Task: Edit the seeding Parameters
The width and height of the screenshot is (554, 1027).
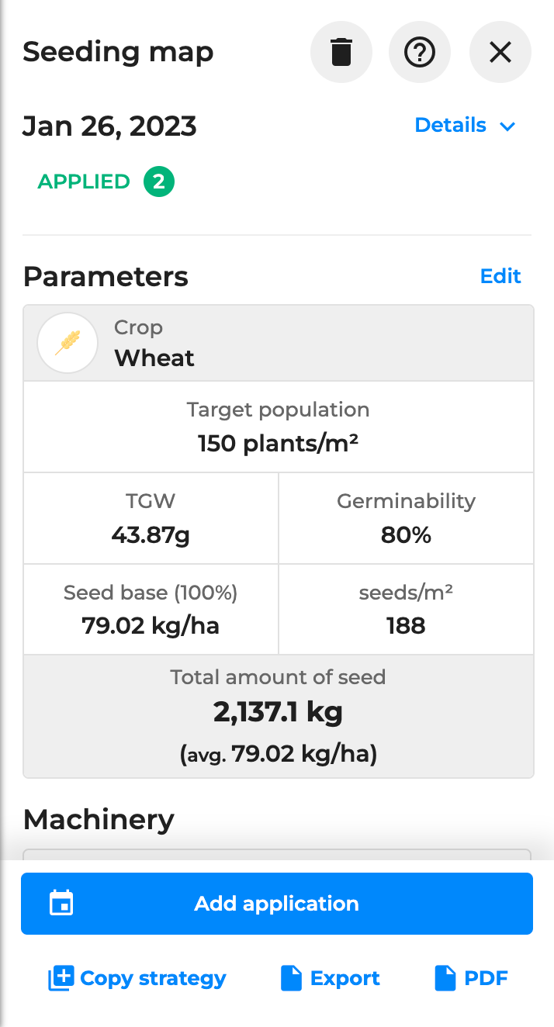Action: click(x=500, y=276)
